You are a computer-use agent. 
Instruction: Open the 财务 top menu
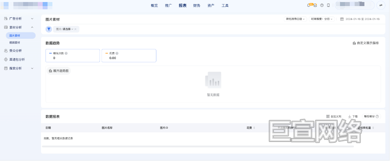point(197,5)
